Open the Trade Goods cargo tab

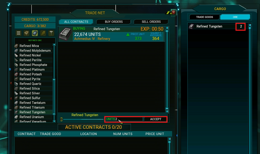point(204,17)
